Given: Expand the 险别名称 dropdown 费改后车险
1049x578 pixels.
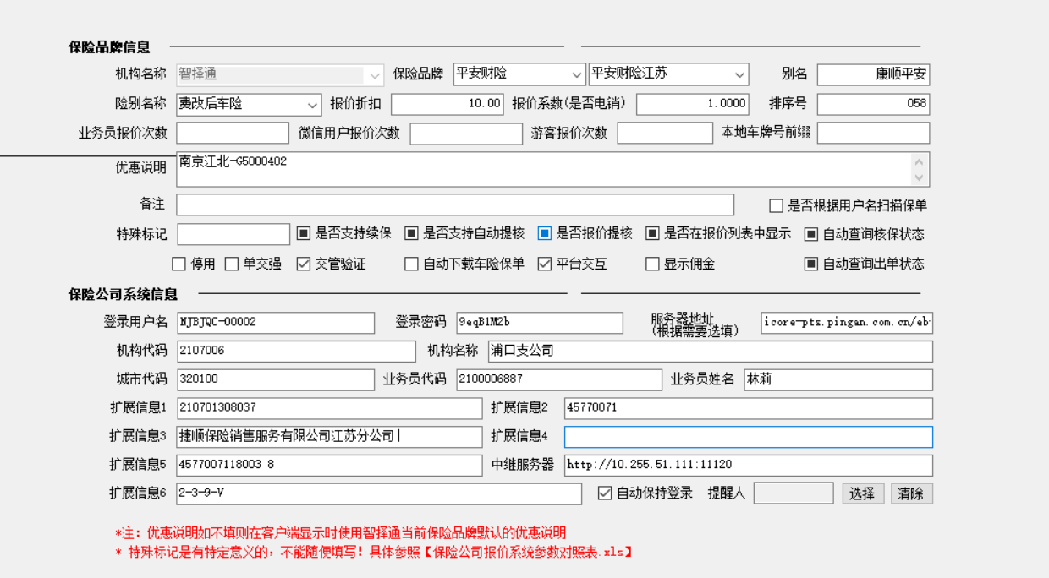Looking at the screenshot, I should tap(249, 104).
